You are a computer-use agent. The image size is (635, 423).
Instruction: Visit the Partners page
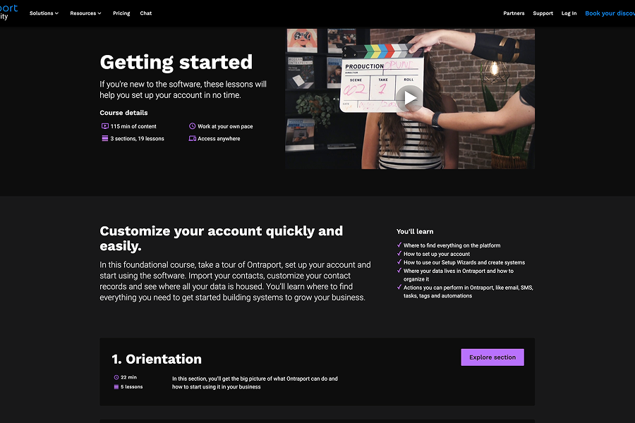click(514, 13)
